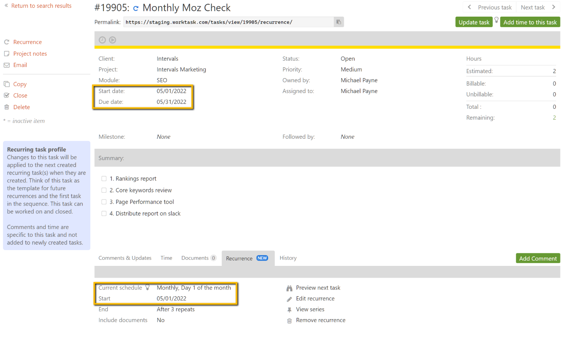This screenshot has width=561, height=339.
Task: Click the Add Comment button
Action: coord(537,258)
